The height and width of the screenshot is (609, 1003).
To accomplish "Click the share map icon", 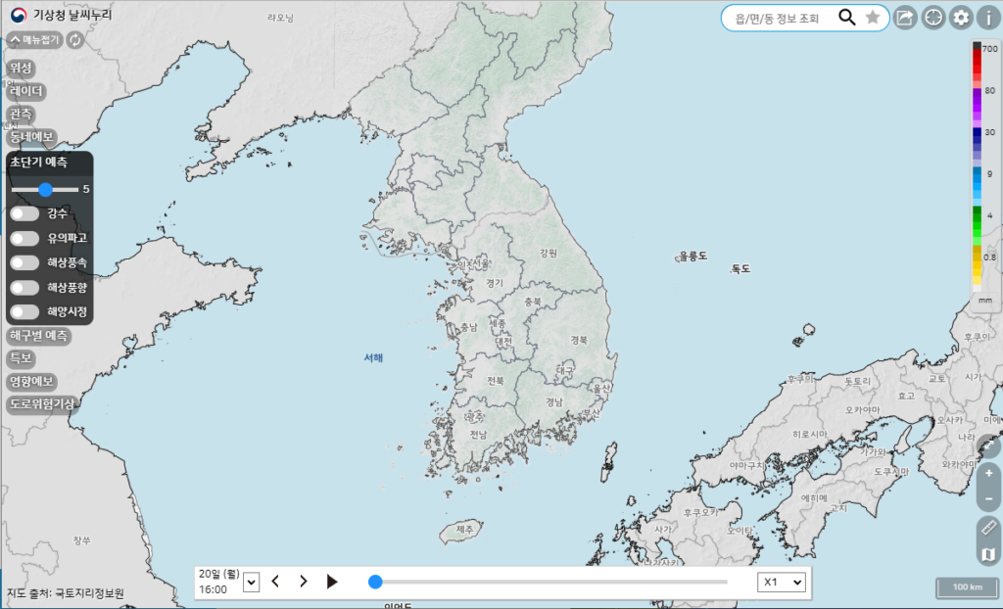I will pyautogui.click(x=906, y=18).
